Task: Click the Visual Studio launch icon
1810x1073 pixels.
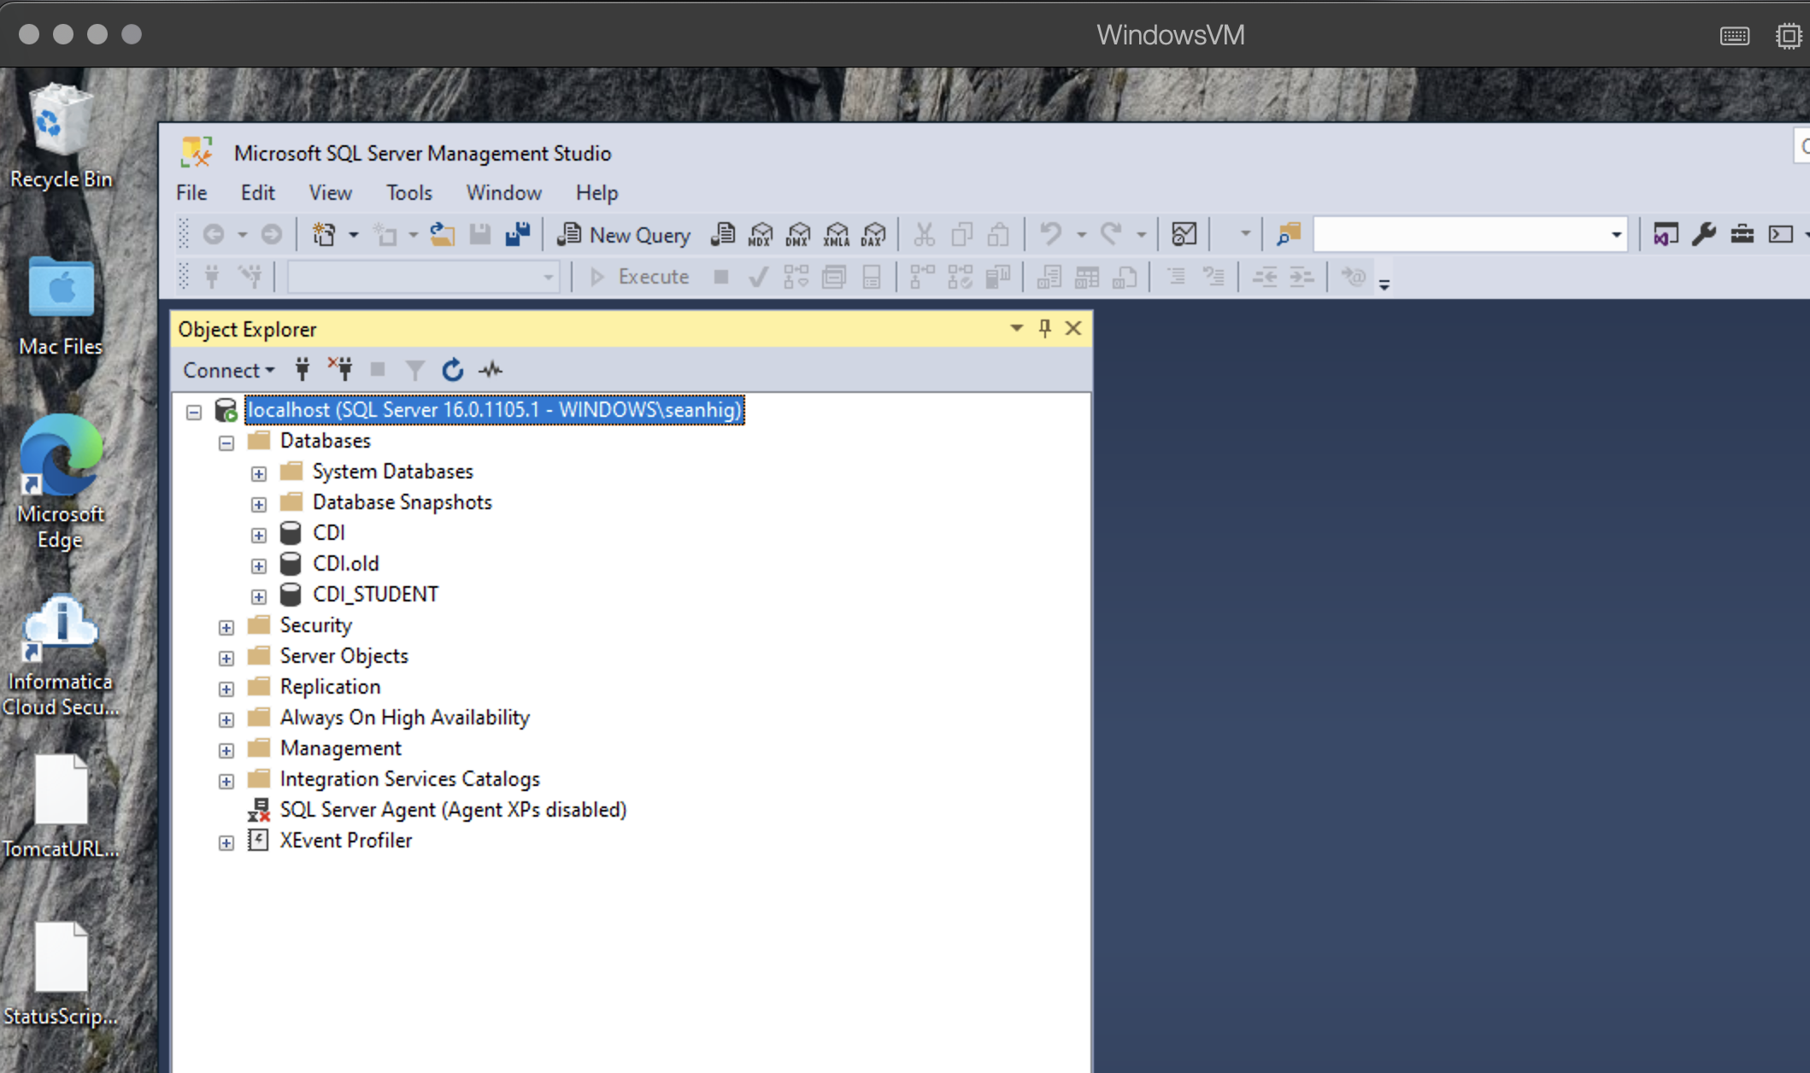Action: [x=1666, y=234]
